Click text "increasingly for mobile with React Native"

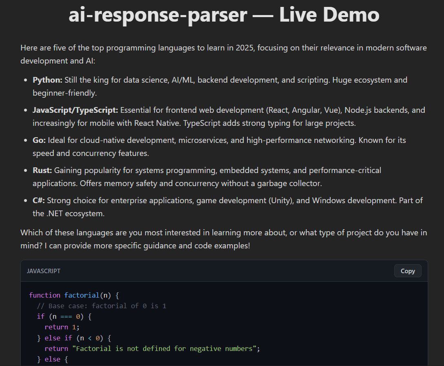point(106,123)
